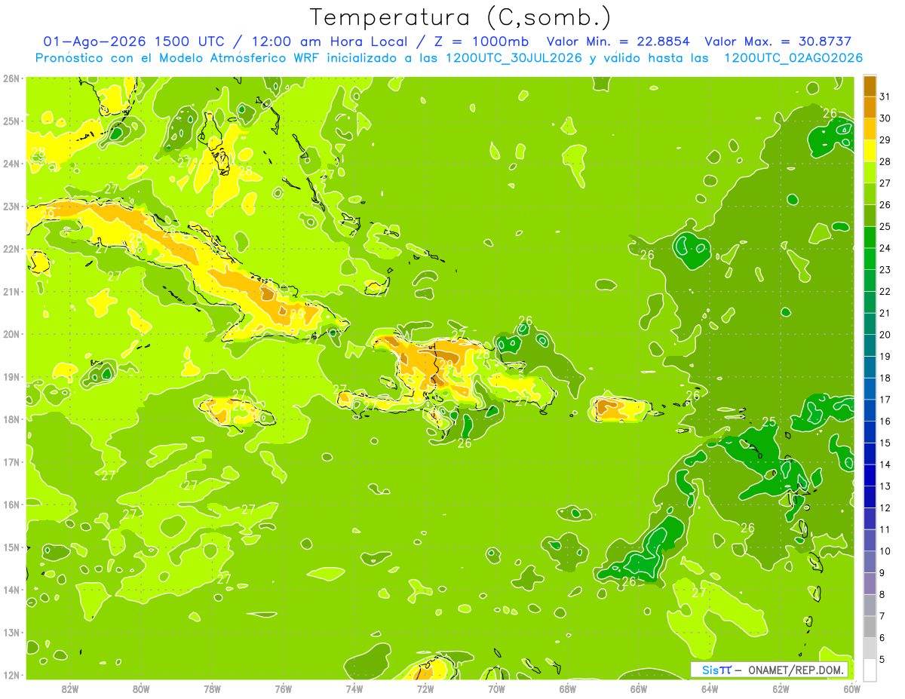Select the legend scale number 5
This screenshot has width=905, height=699.
(883, 659)
